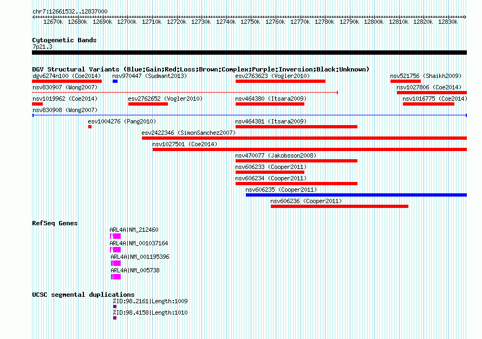
Task: Select the red bar under esv2422346
Action: [304, 138]
